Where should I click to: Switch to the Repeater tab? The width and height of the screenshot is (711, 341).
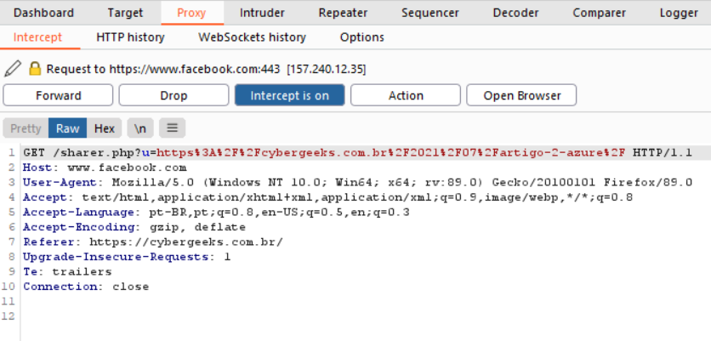[343, 13]
